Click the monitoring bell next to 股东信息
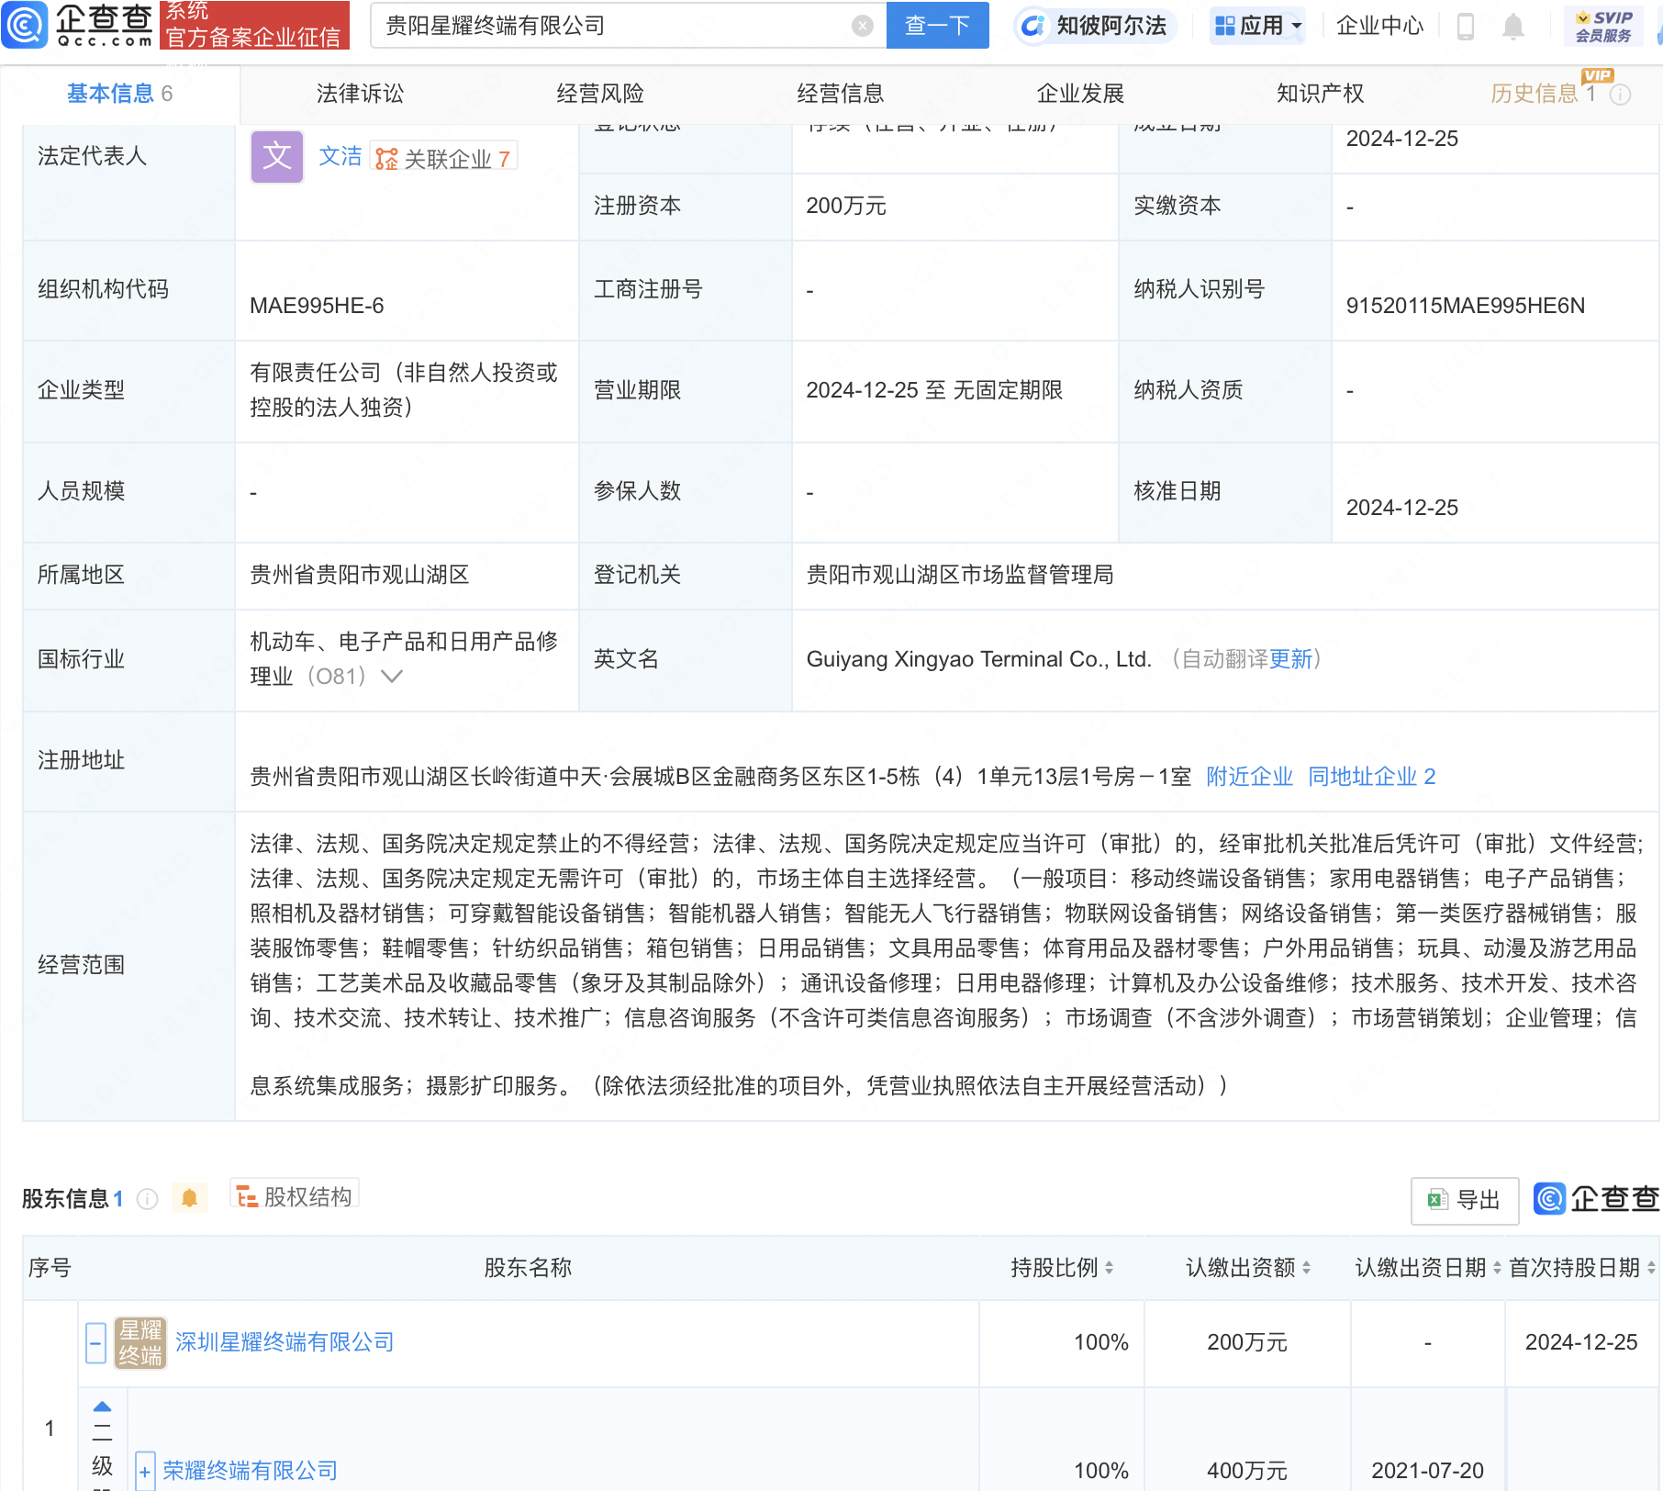 (190, 1198)
